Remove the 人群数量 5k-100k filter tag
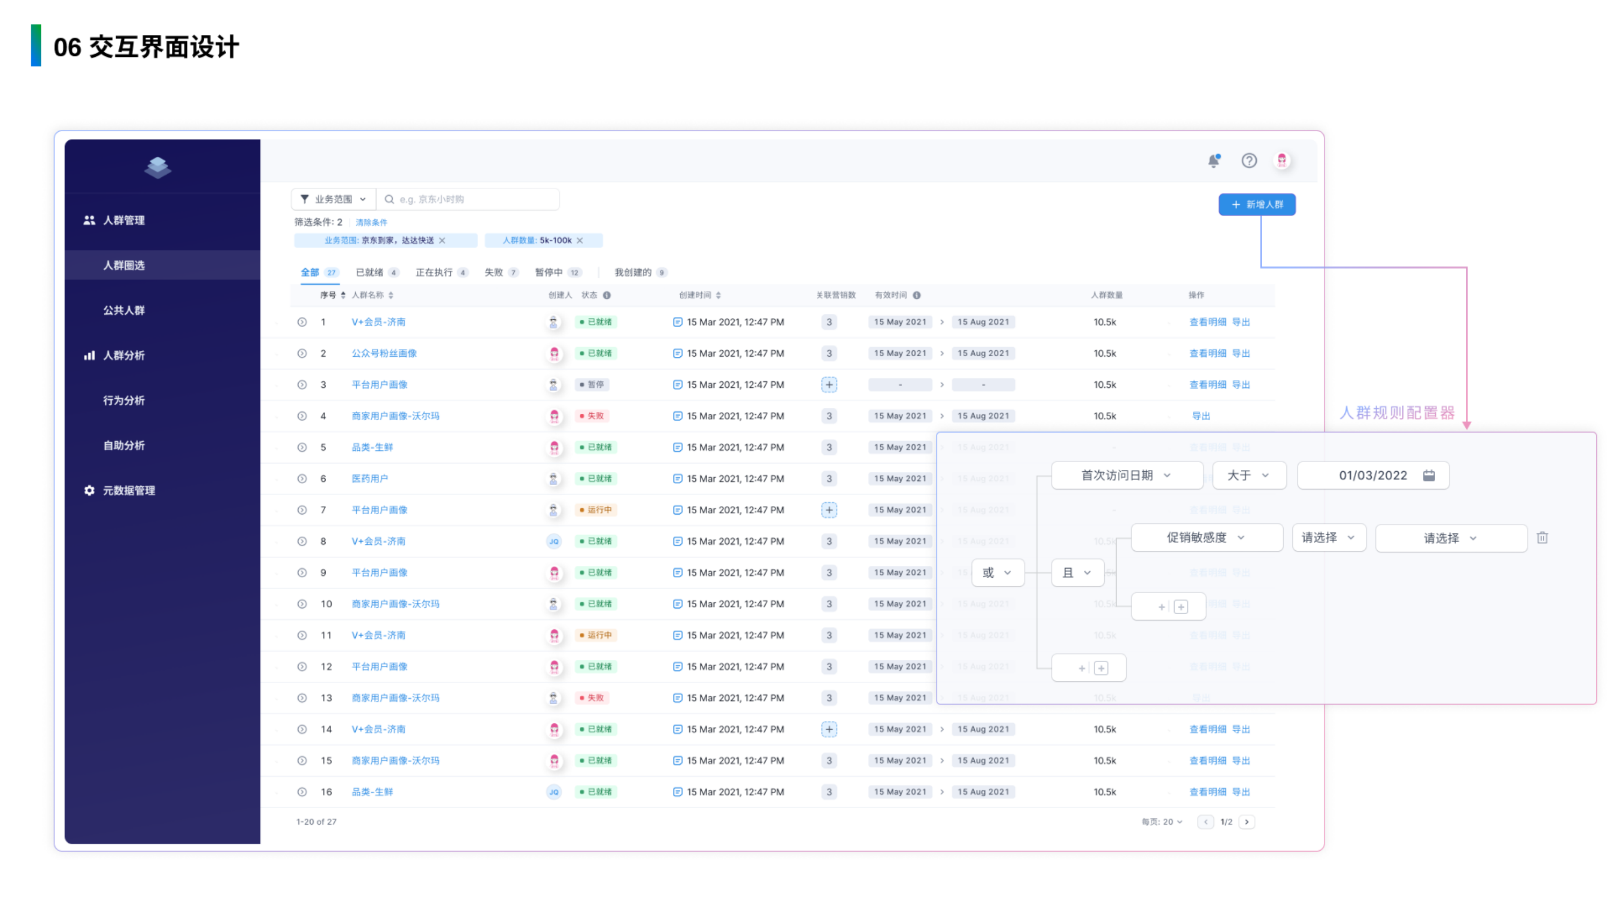This screenshot has height=907, width=1612. click(580, 240)
